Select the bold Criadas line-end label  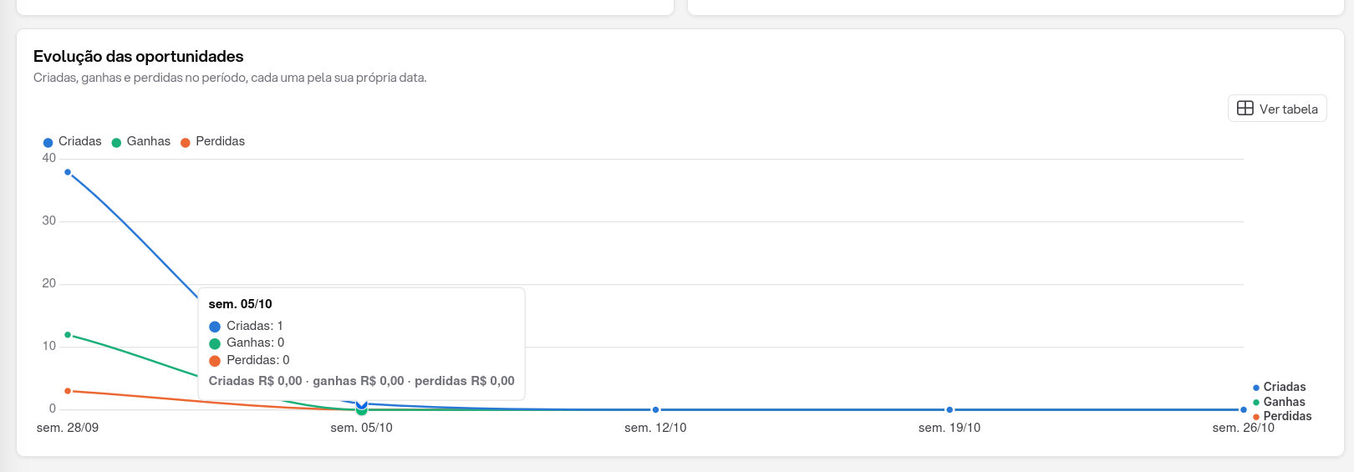[x=1284, y=387]
